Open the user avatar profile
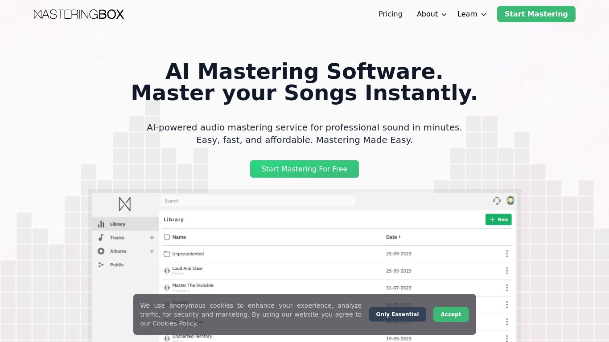The image size is (609, 342). [510, 200]
